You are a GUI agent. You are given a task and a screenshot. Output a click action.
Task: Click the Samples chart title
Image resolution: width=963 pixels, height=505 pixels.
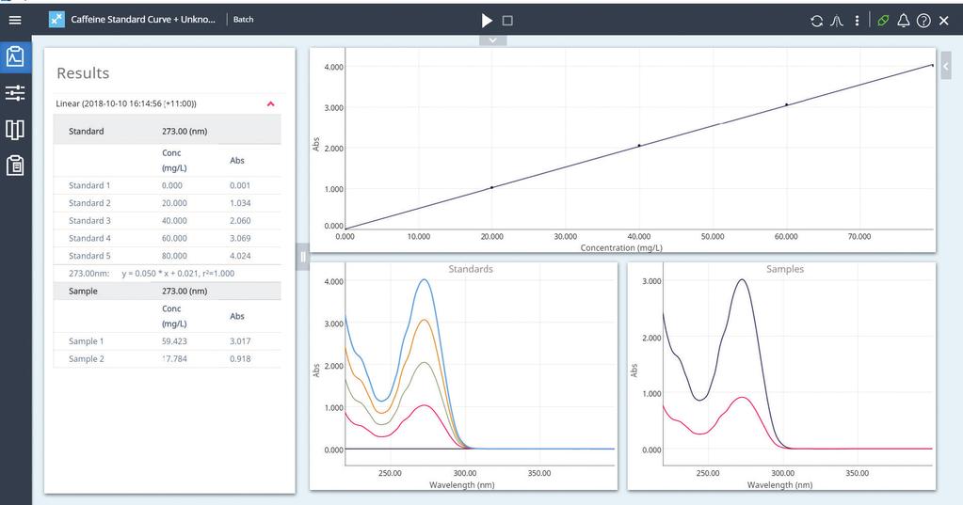click(x=785, y=269)
